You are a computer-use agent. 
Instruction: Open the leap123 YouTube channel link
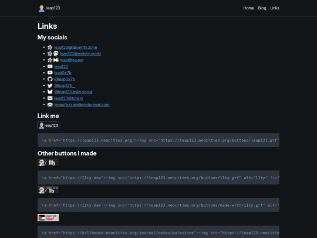coord(61,66)
